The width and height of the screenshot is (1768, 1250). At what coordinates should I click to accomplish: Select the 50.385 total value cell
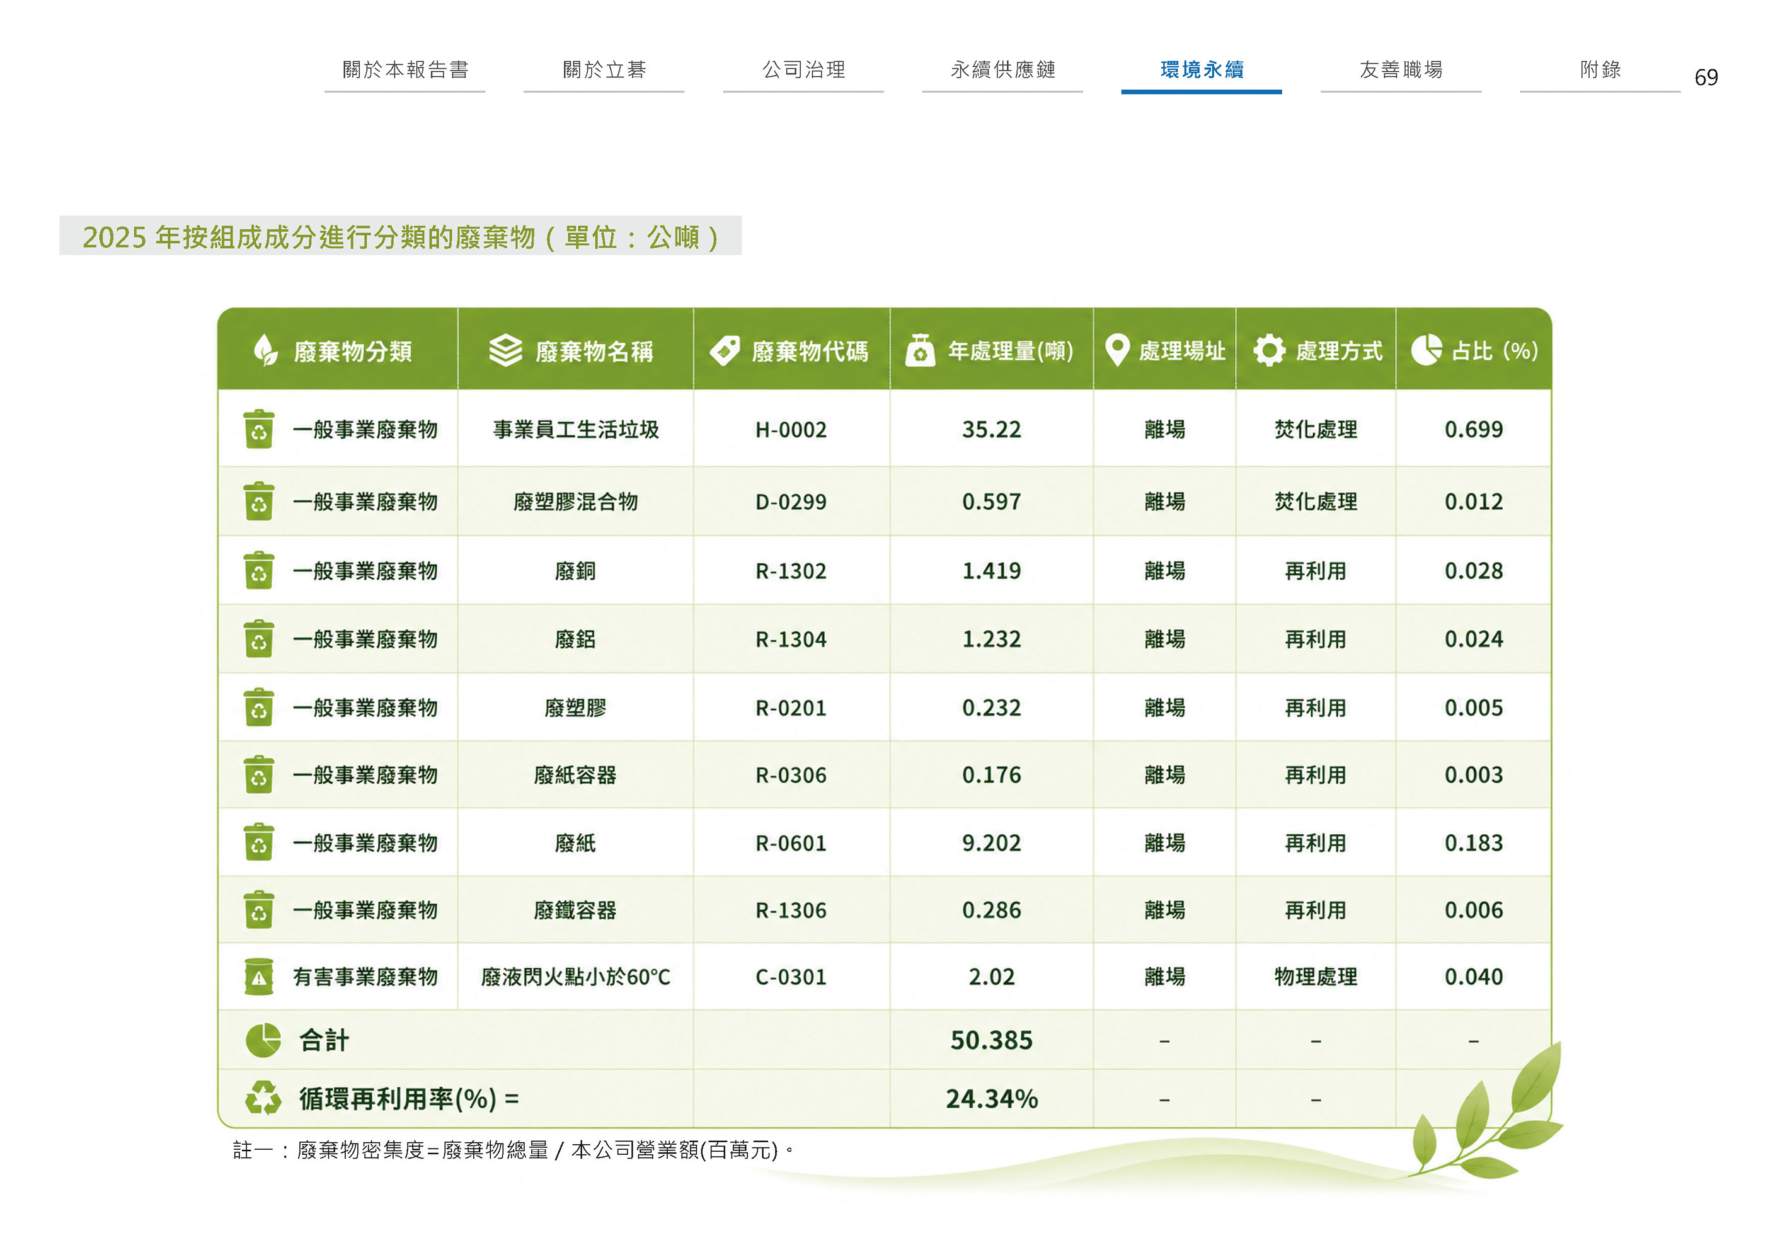tap(992, 1040)
